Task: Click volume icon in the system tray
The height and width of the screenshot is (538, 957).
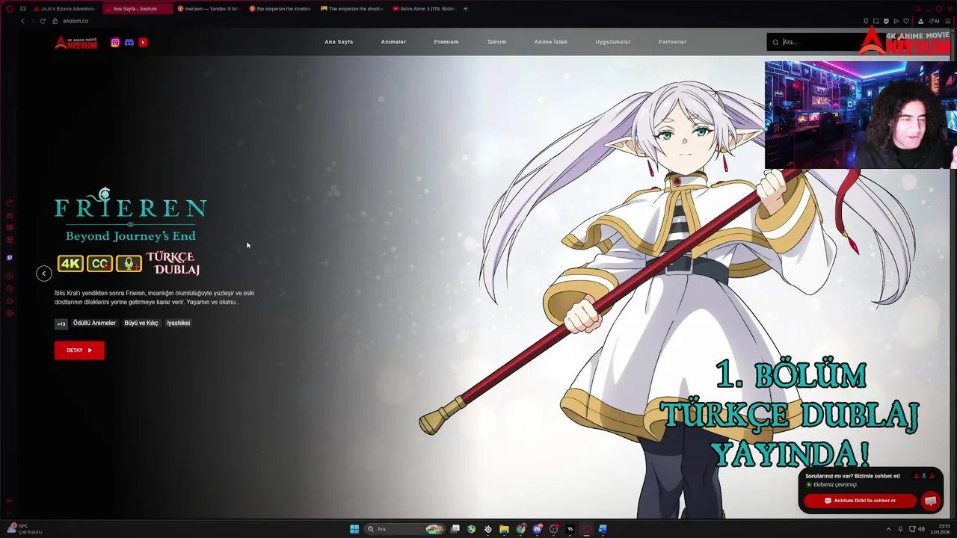Action: click(x=921, y=529)
